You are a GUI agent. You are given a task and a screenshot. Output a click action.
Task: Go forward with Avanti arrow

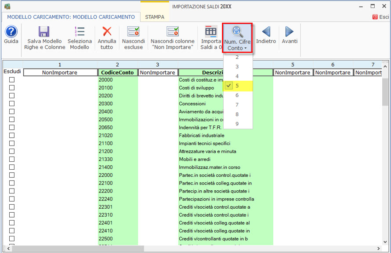(290, 32)
